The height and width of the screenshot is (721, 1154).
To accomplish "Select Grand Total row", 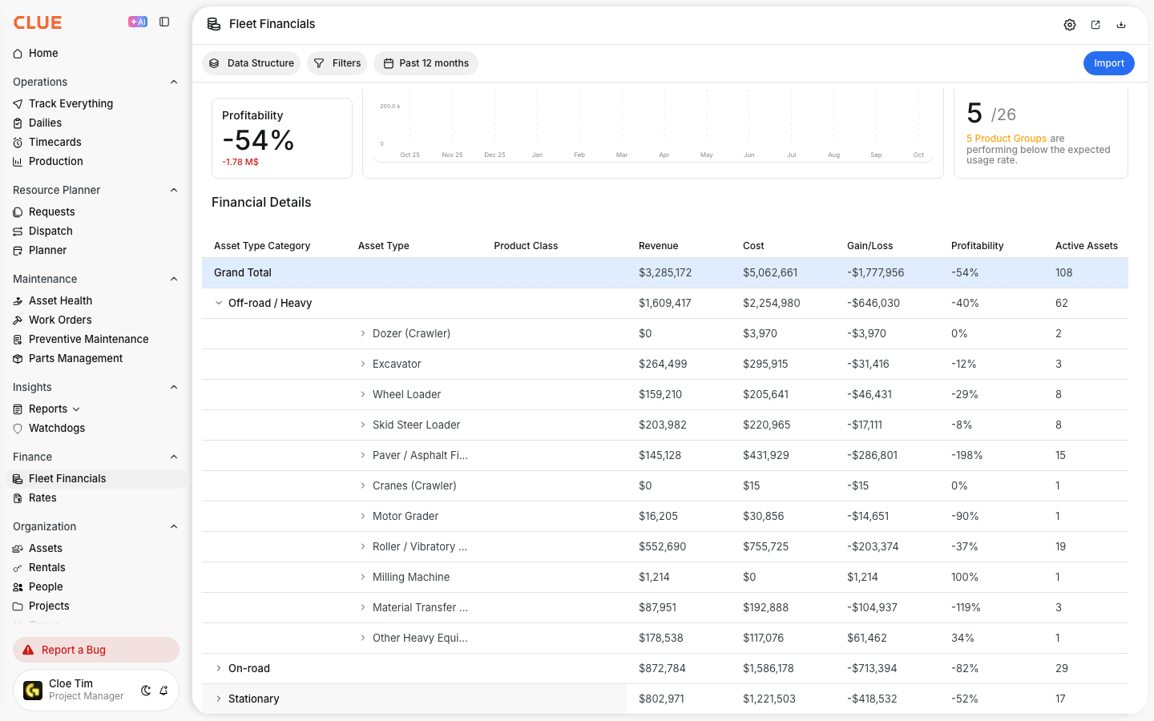I will (x=665, y=272).
